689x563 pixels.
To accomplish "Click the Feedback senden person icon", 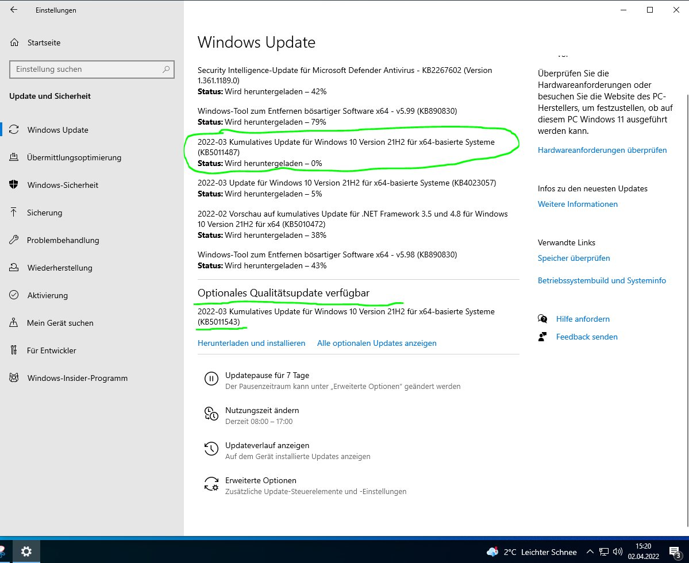I will [x=542, y=337].
